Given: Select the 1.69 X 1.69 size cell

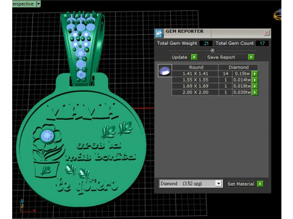Looking at the screenshot, I should coord(195,86).
